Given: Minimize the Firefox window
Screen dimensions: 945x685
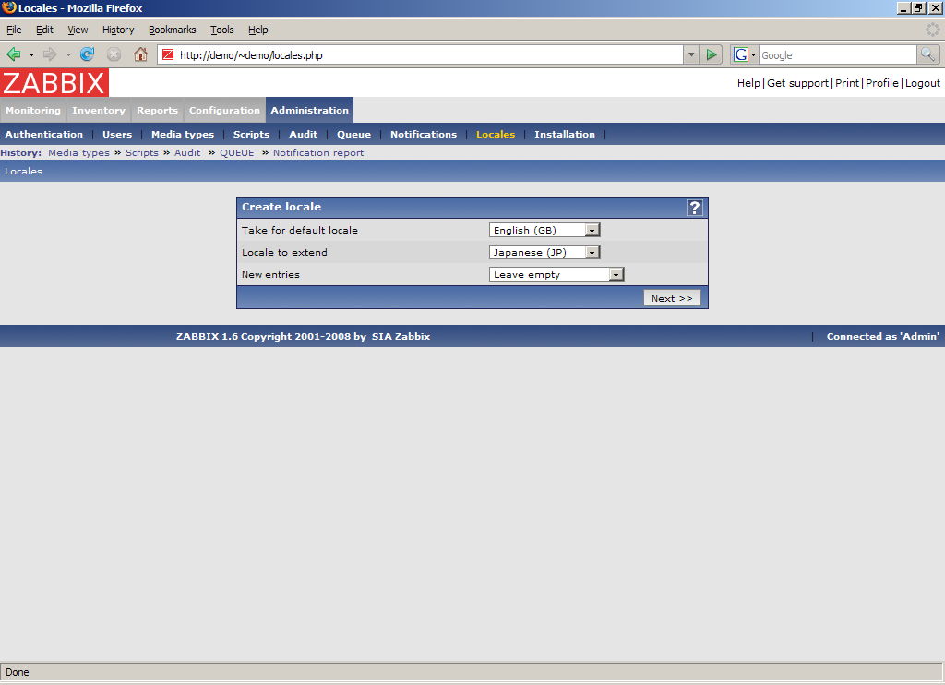Looking at the screenshot, I should pyautogui.click(x=903, y=7).
